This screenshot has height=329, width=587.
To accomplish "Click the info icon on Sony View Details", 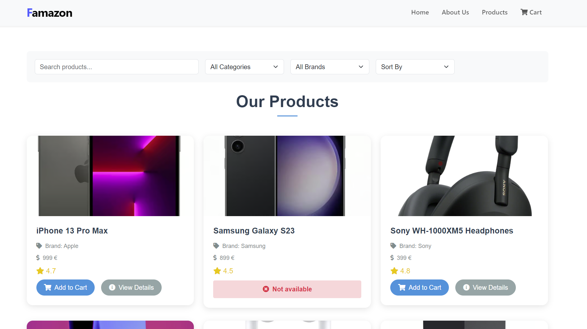I will click(x=466, y=287).
